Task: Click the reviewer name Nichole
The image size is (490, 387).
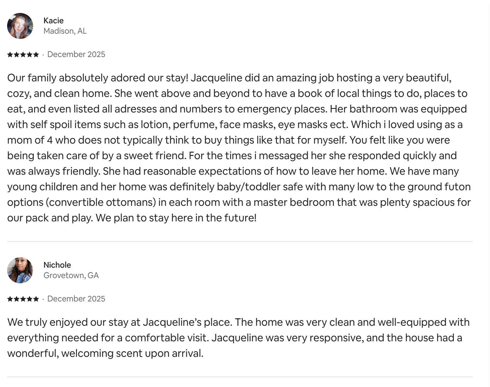Action: tap(57, 265)
